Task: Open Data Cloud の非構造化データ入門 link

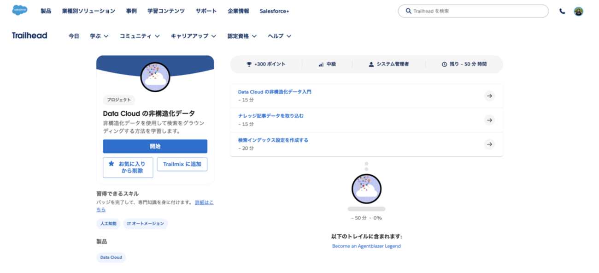Action: point(275,92)
